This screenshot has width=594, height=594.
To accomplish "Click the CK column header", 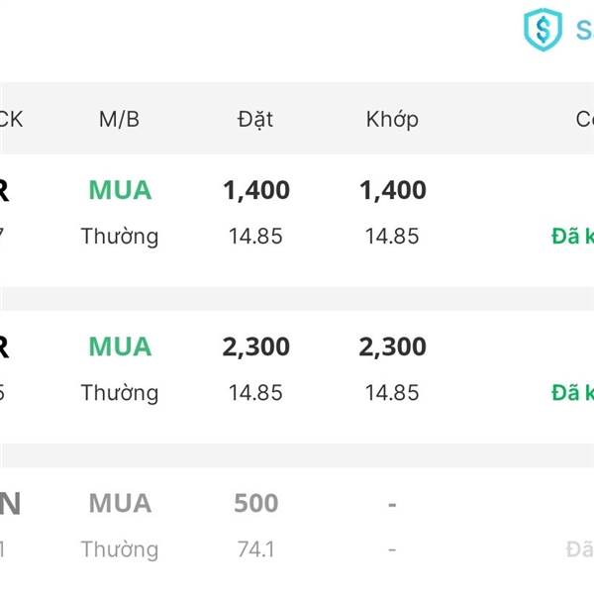I will tap(10, 120).
